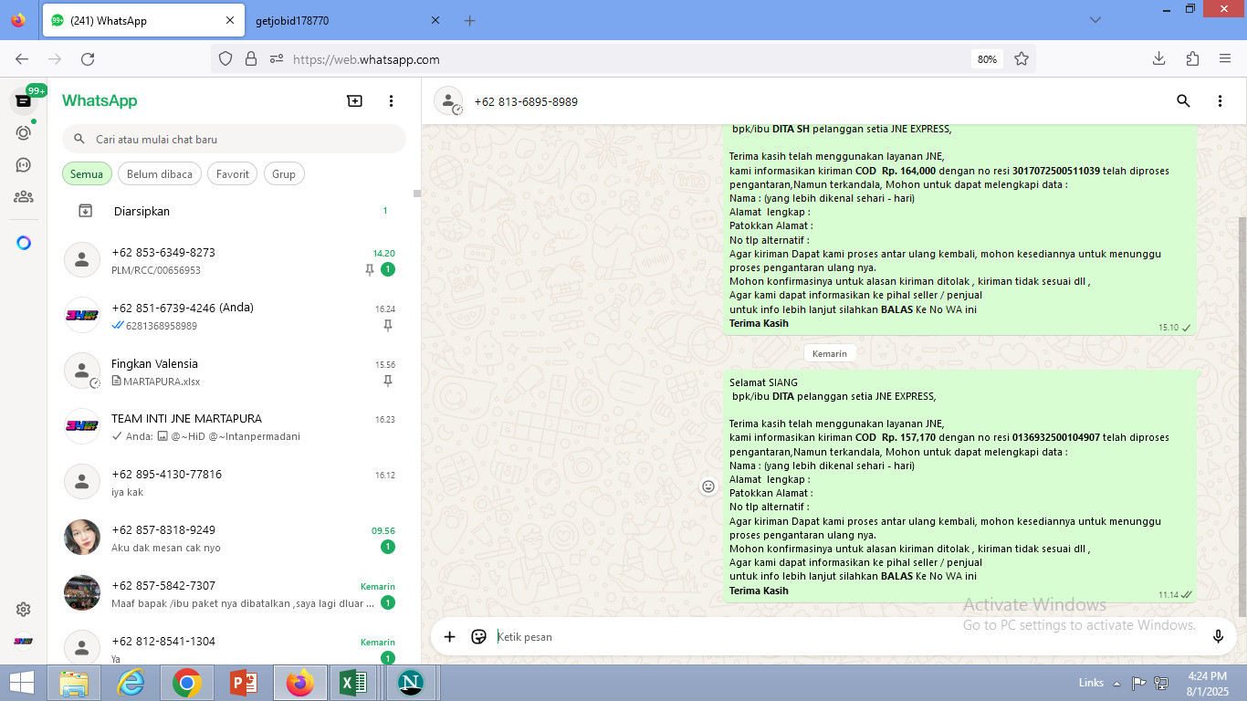This screenshot has height=701, width=1247.
Task: Click the Kemarin date separator chip
Action: tap(830, 353)
